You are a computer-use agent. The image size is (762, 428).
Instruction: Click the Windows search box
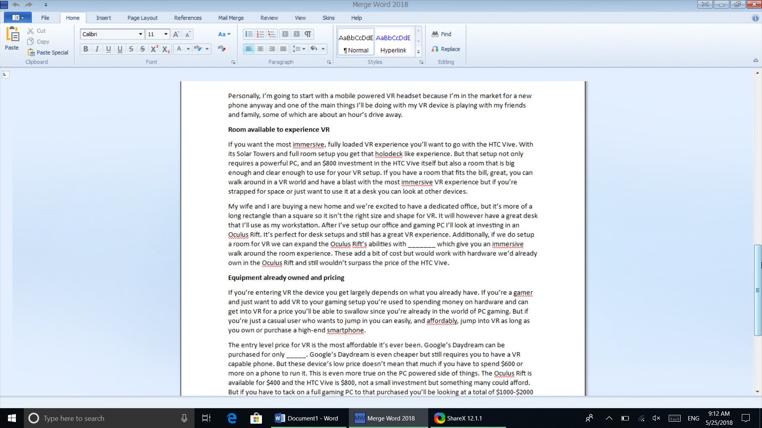click(x=109, y=418)
